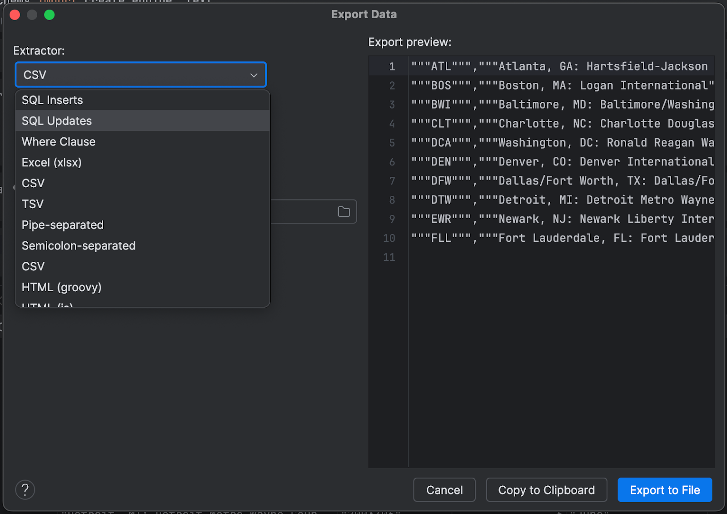727x514 pixels.
Task: Close the Export Data dialog with red button
Action: coord(15,15)
